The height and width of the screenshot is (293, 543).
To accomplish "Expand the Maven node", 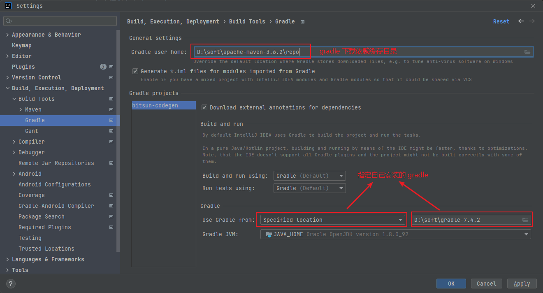I will [x=21, y=109].
